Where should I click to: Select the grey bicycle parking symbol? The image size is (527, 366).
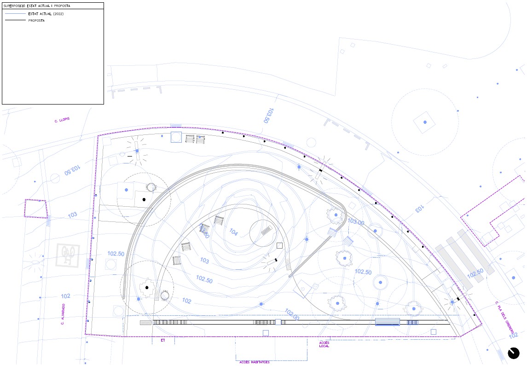tap(68, 256)
